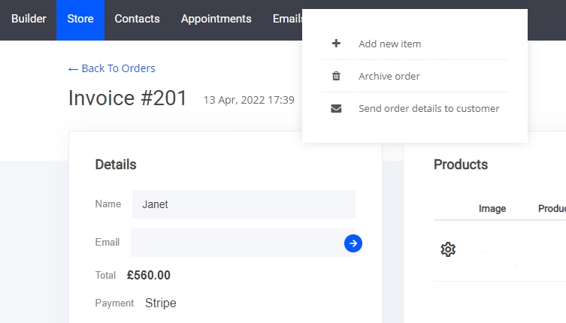Click the blue arrow beside Email field
Image resolution: width=566 pixels, height=323 pixels.
(x=353, y=243)
